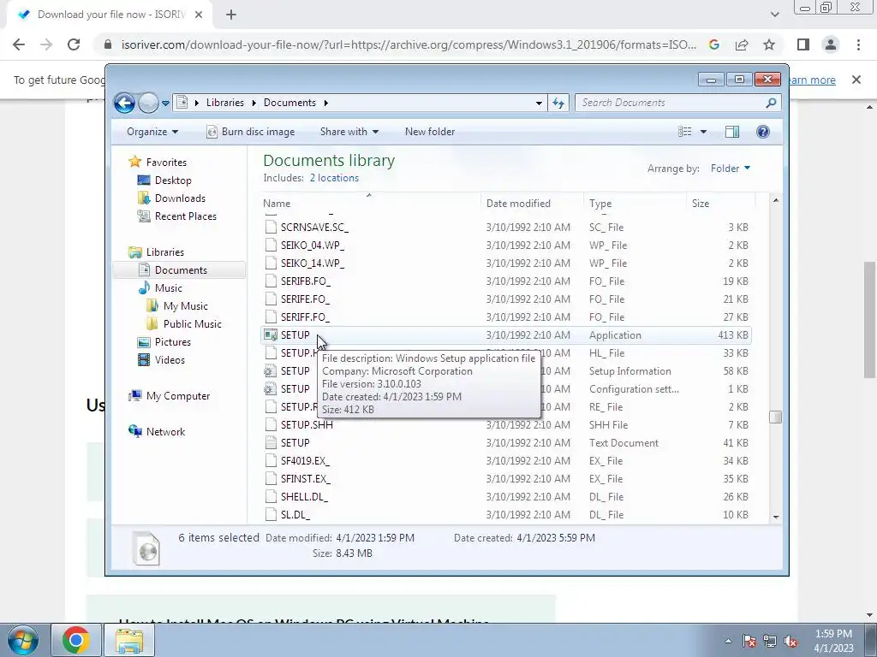Open Recent Places
877x657 pixels.
tap(185, 216)
